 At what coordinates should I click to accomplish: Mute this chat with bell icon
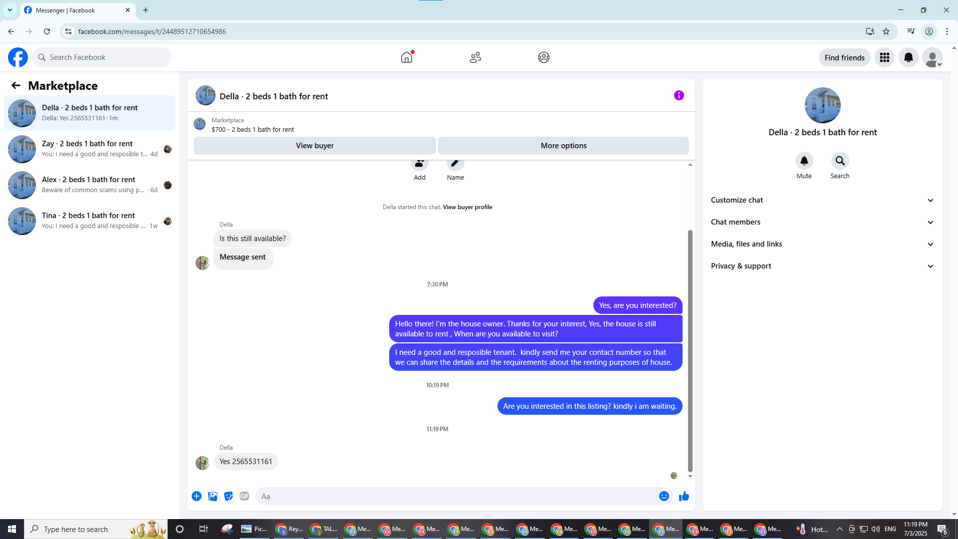[x=804, y=161]
